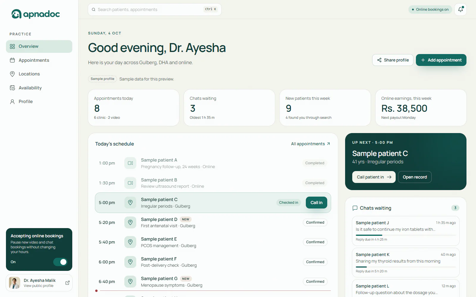Screen dimensions: 476x297
Task: Click the Overview grid icon
Action: (12, 46)
